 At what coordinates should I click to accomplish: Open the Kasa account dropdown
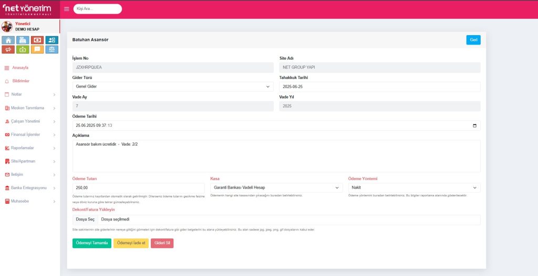(x=276, y=187)
